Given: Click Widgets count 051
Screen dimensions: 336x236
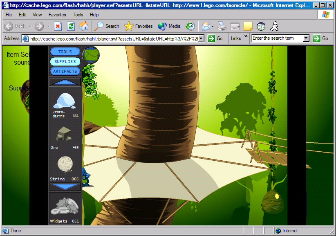Looking at the screenshot, I should click(x=76, y=221).
